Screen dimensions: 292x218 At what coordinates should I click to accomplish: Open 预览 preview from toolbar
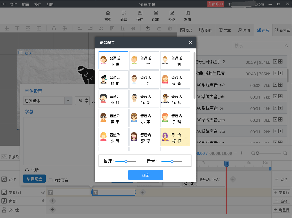point(171,13)
